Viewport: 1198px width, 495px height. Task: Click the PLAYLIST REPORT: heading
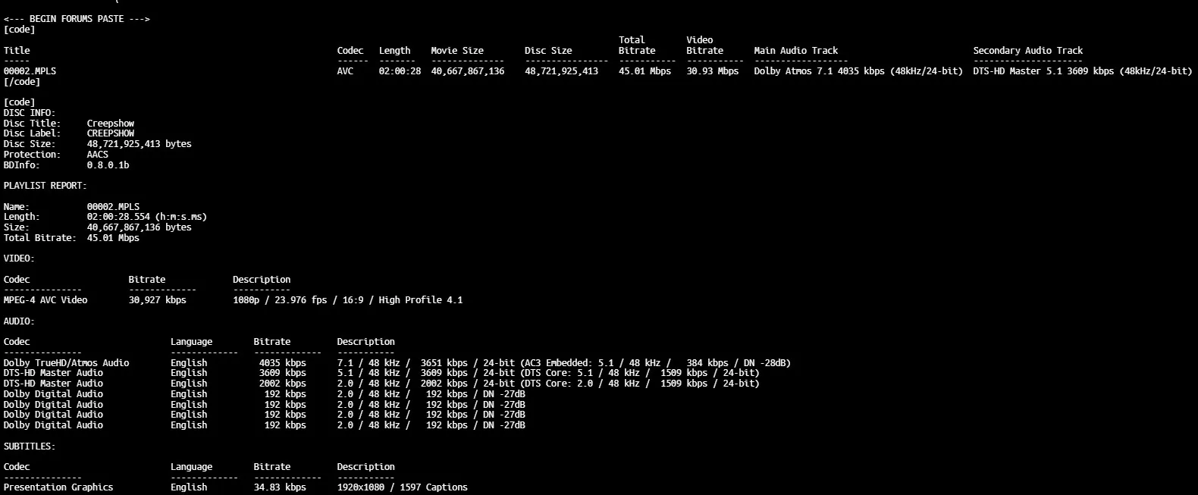pyautogui.click(x=45, y=186)
